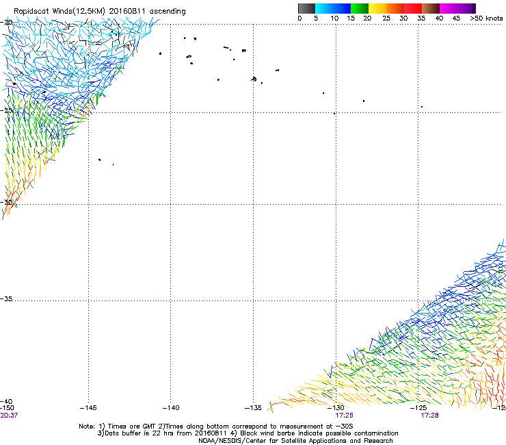This screenshot has width=506, height=445.
Task: Click the '>50 knots' legend label
Action: (x=486, y=18)
